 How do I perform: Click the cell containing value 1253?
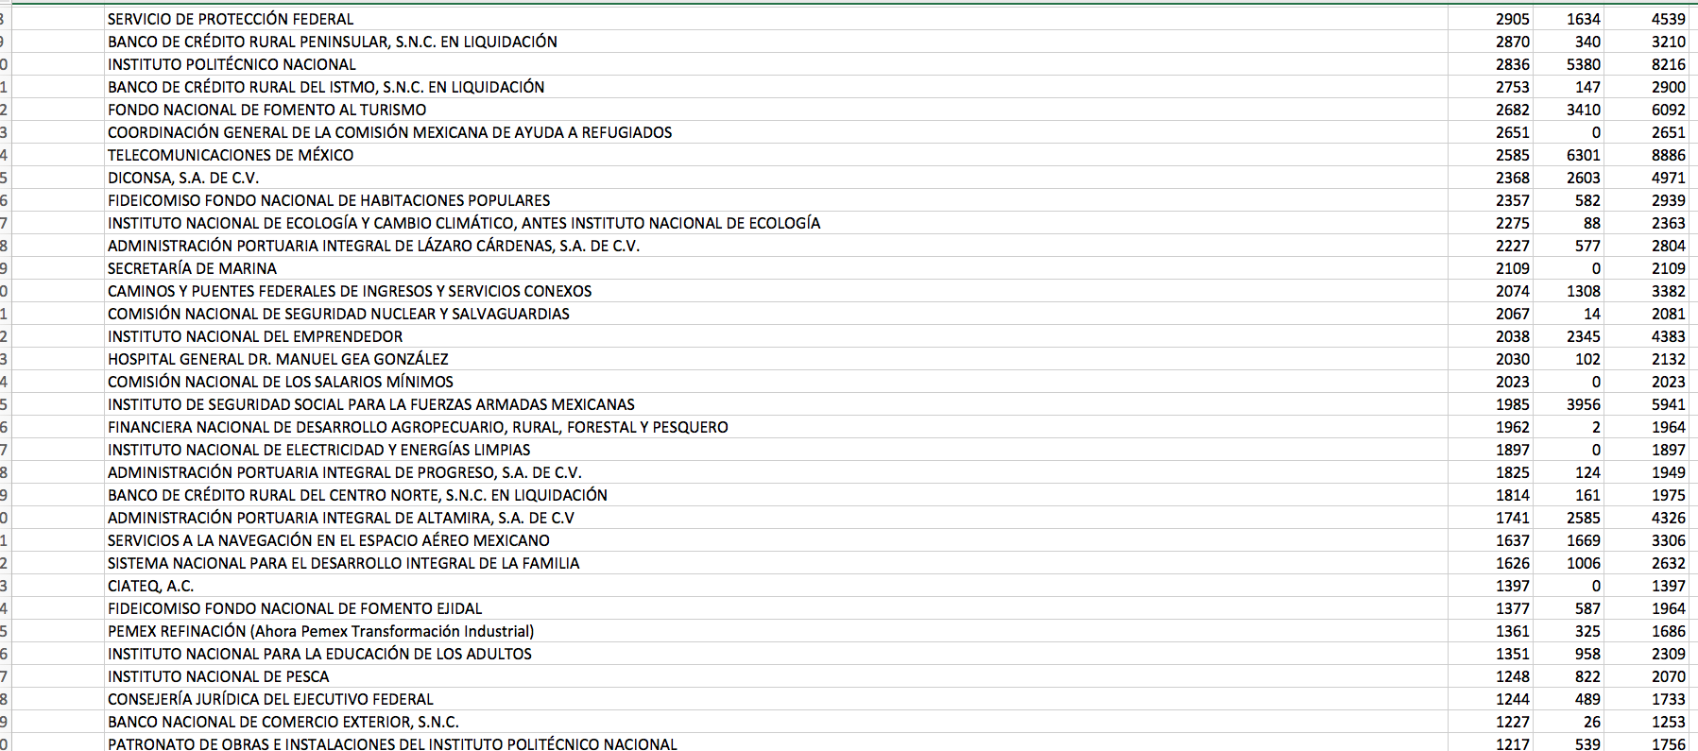coord(1668,722)
